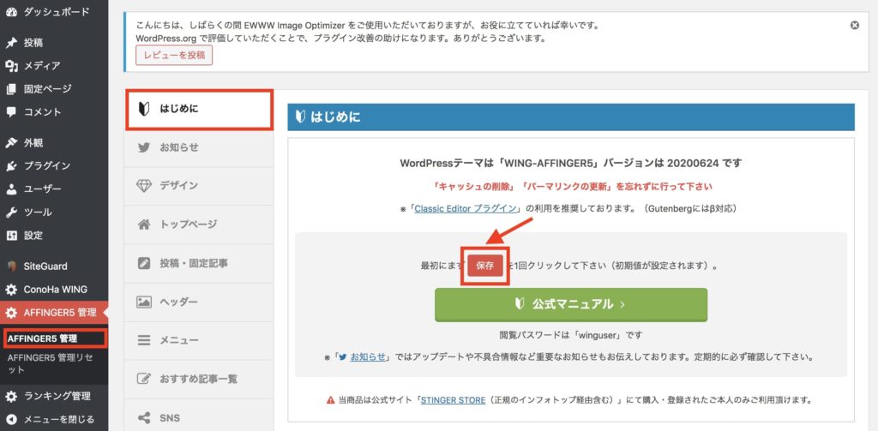Open the お知らせ link in the note

tap(368, 356)
